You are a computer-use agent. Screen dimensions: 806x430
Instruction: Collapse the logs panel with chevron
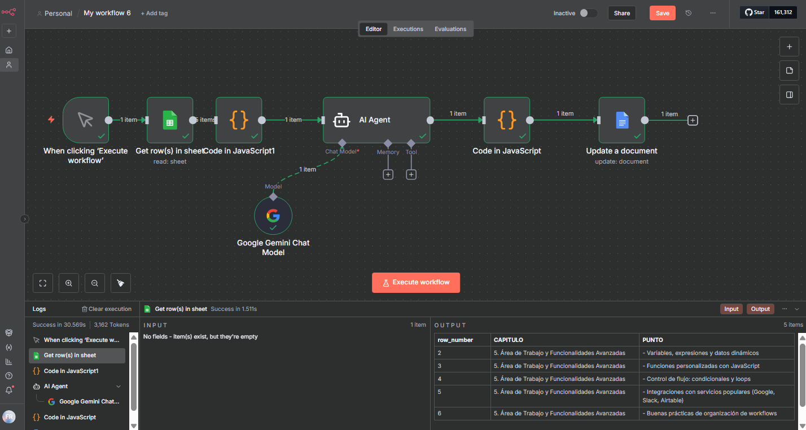click(x=797, y=309)
